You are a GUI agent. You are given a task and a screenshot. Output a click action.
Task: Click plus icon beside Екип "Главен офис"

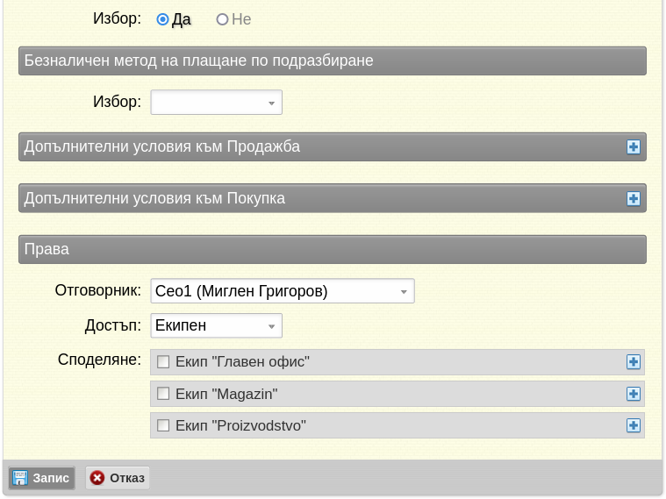click(634, 362)
